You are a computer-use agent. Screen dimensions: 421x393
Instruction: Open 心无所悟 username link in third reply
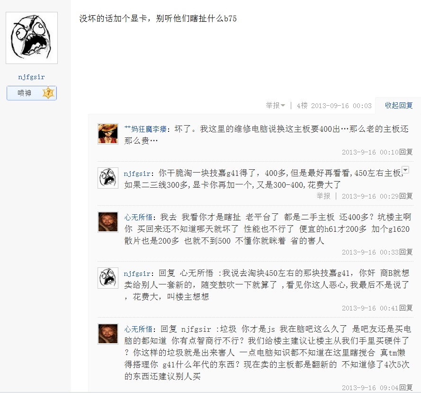pos(138,218)
